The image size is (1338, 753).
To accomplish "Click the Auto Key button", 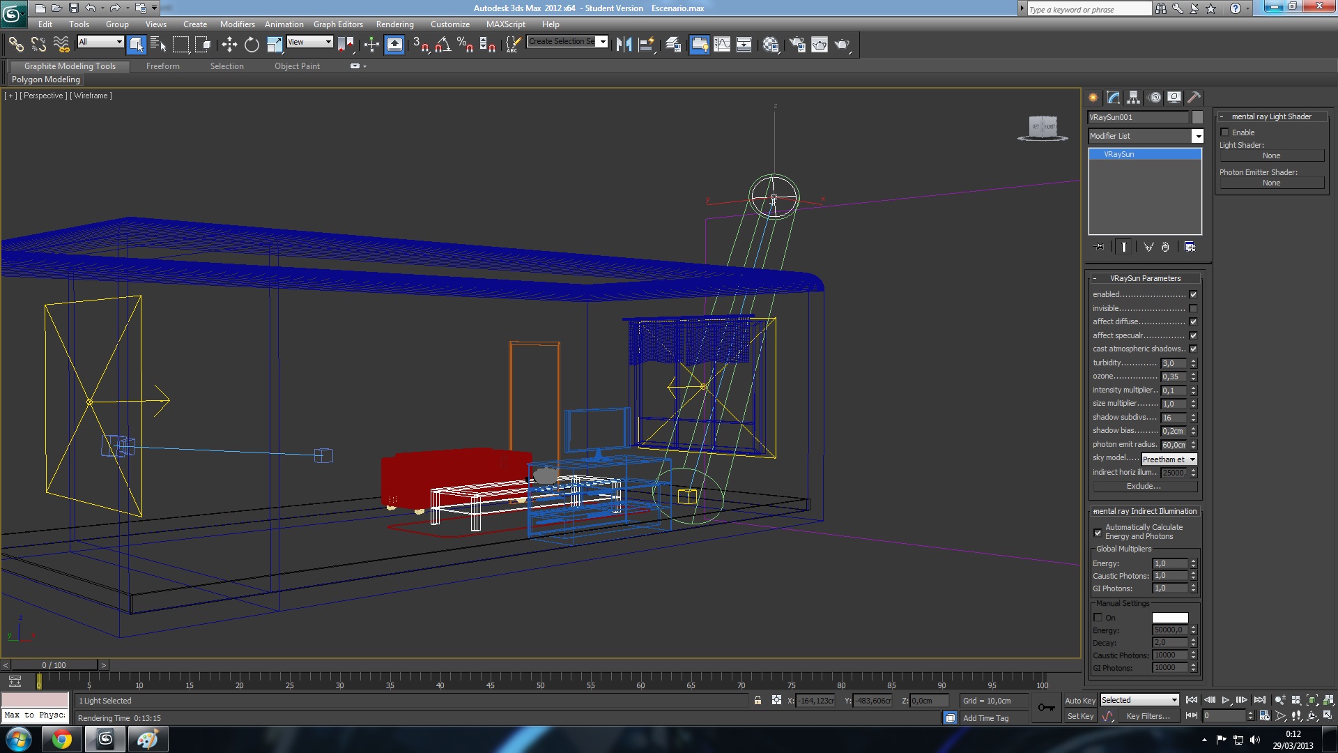I will coord(1079,701).
